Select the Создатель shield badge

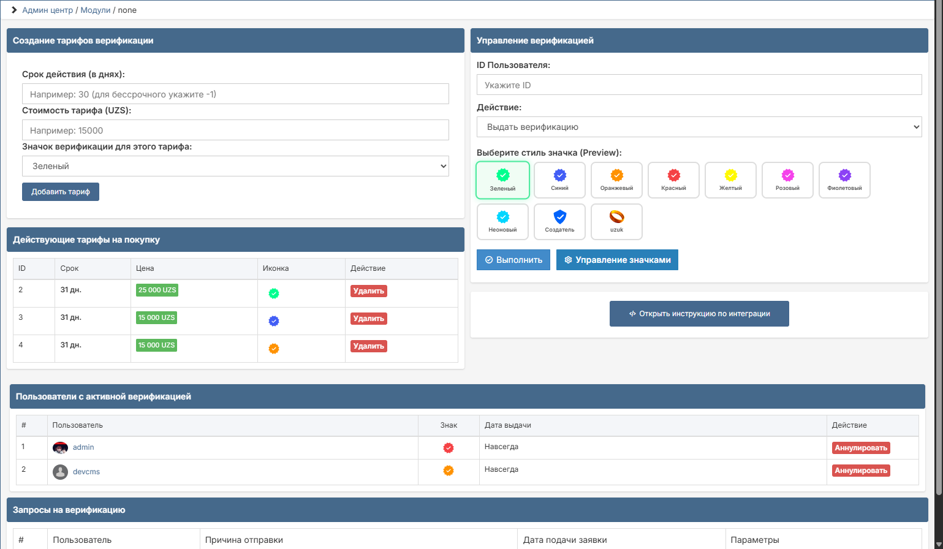[x=559, y=222]
